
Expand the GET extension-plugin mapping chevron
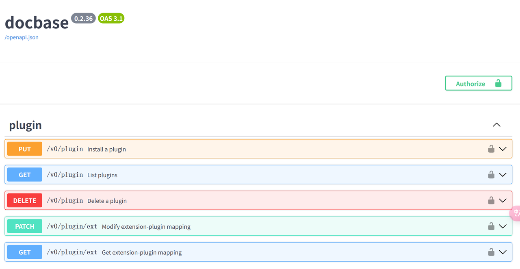[503, 252]
